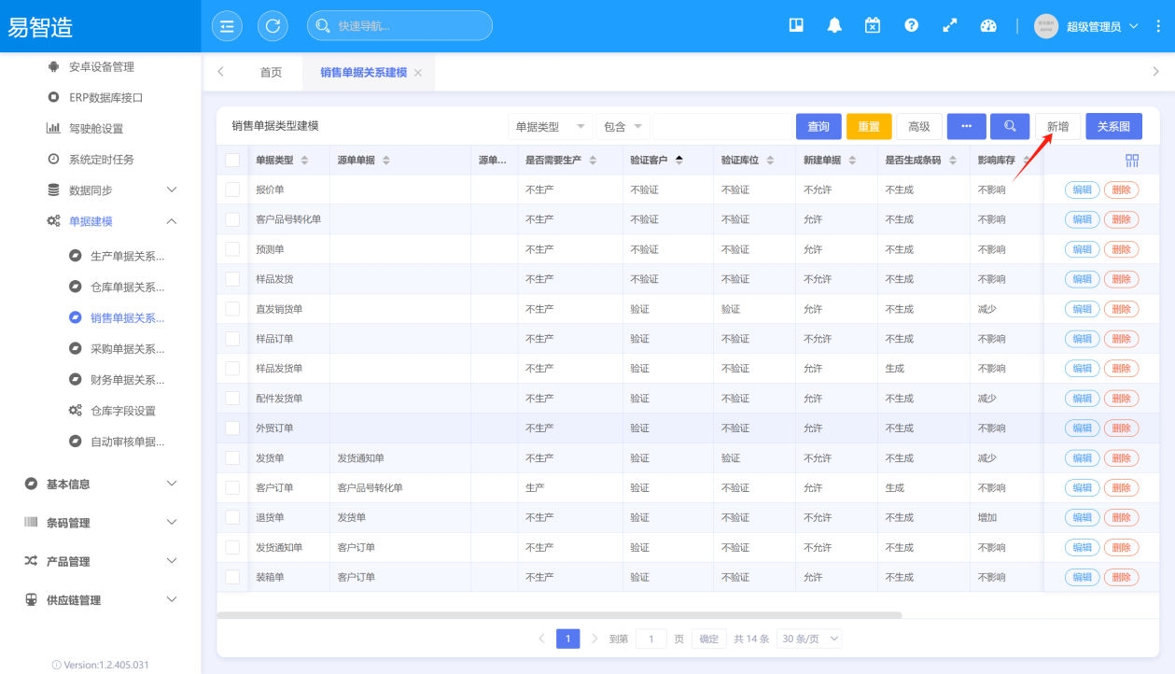Check the 客户品号转化单 row checkbox
The height and width of the screenshot is (674, 1175).
[x=232, y=219]
